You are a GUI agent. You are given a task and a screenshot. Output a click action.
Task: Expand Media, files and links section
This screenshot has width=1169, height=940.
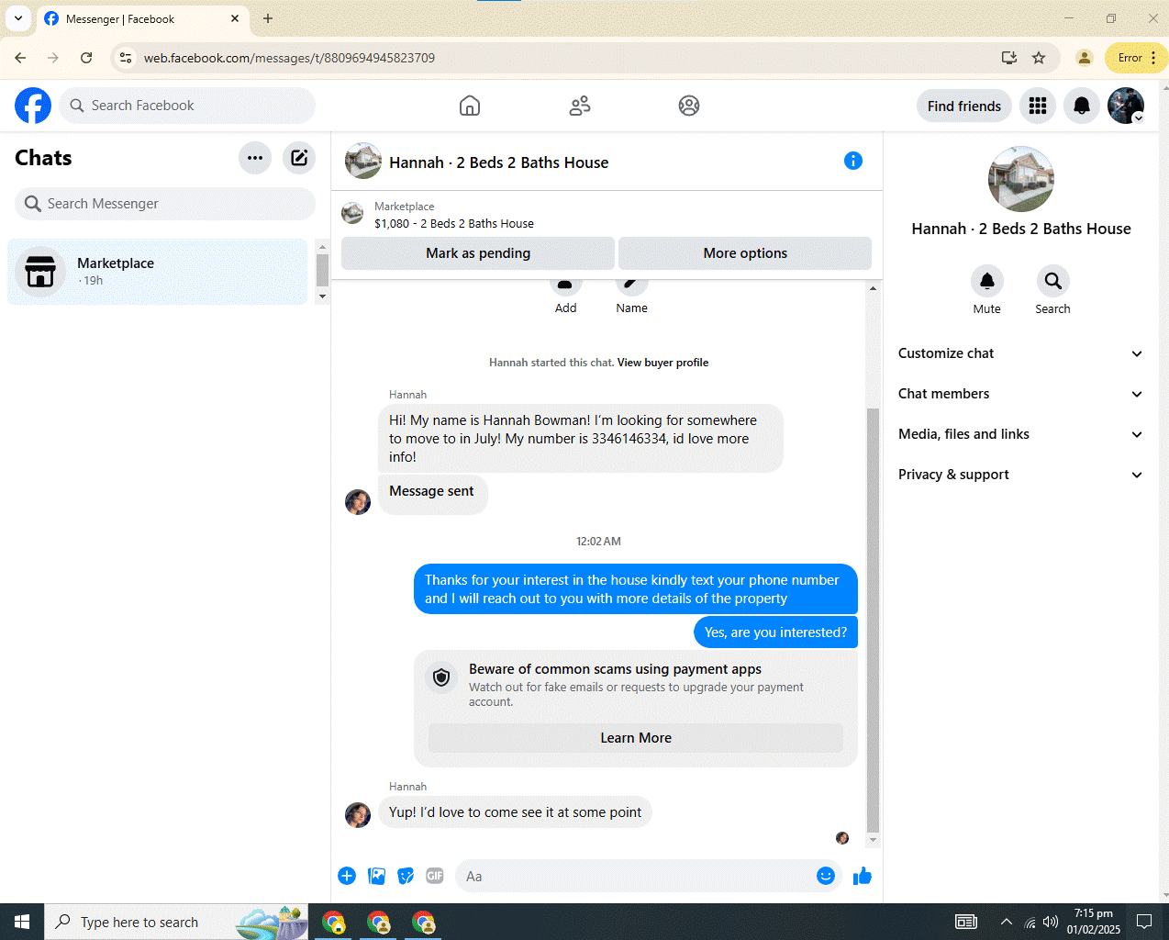point(1021,434)
